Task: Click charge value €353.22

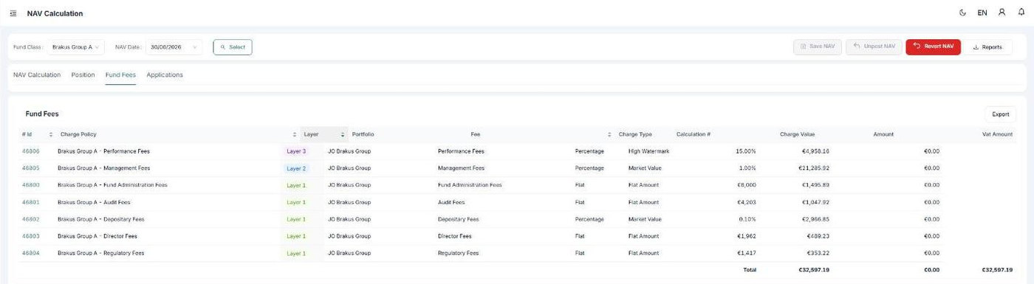Action: coord(818,253)
